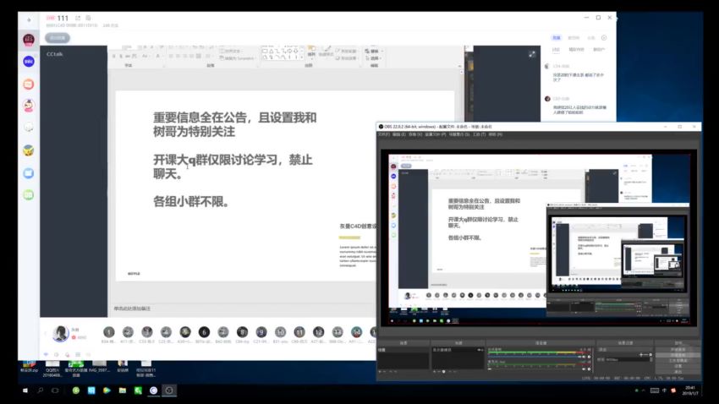Select participant avatar number 6

(204, 332)
